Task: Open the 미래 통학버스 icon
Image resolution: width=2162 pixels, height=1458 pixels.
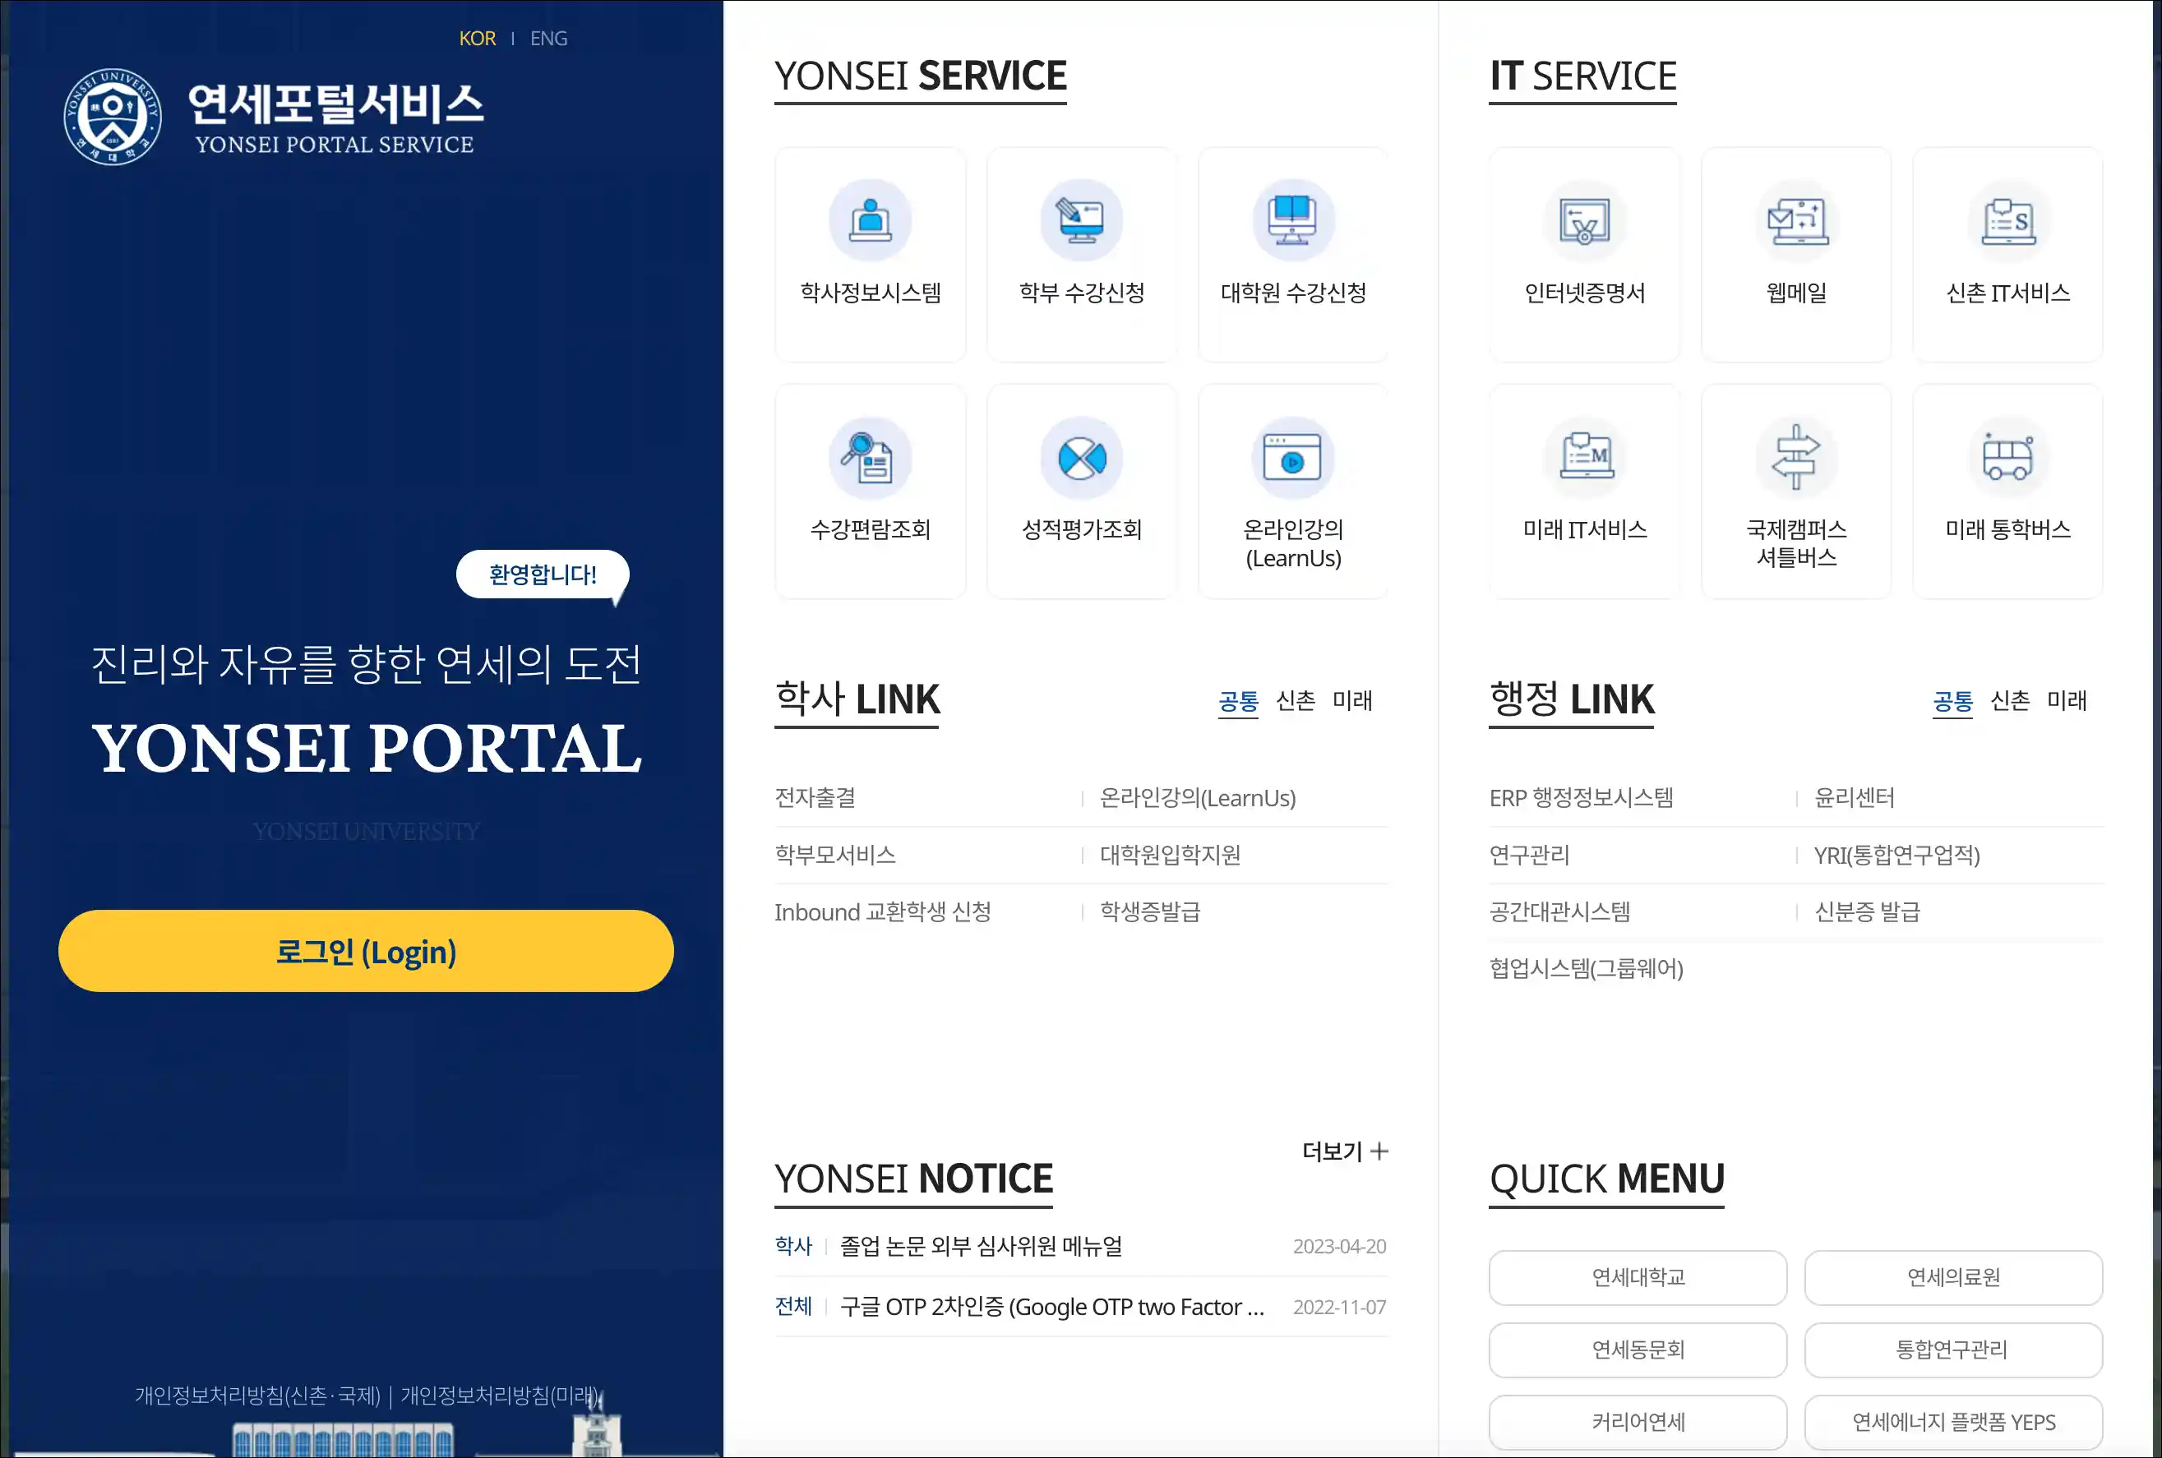Action: coord(2007,458)
